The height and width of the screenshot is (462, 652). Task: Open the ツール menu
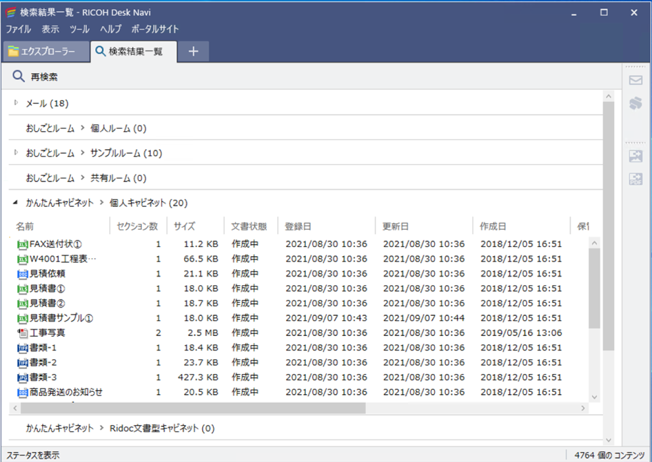pyautogui.click(x=79, y=29)
